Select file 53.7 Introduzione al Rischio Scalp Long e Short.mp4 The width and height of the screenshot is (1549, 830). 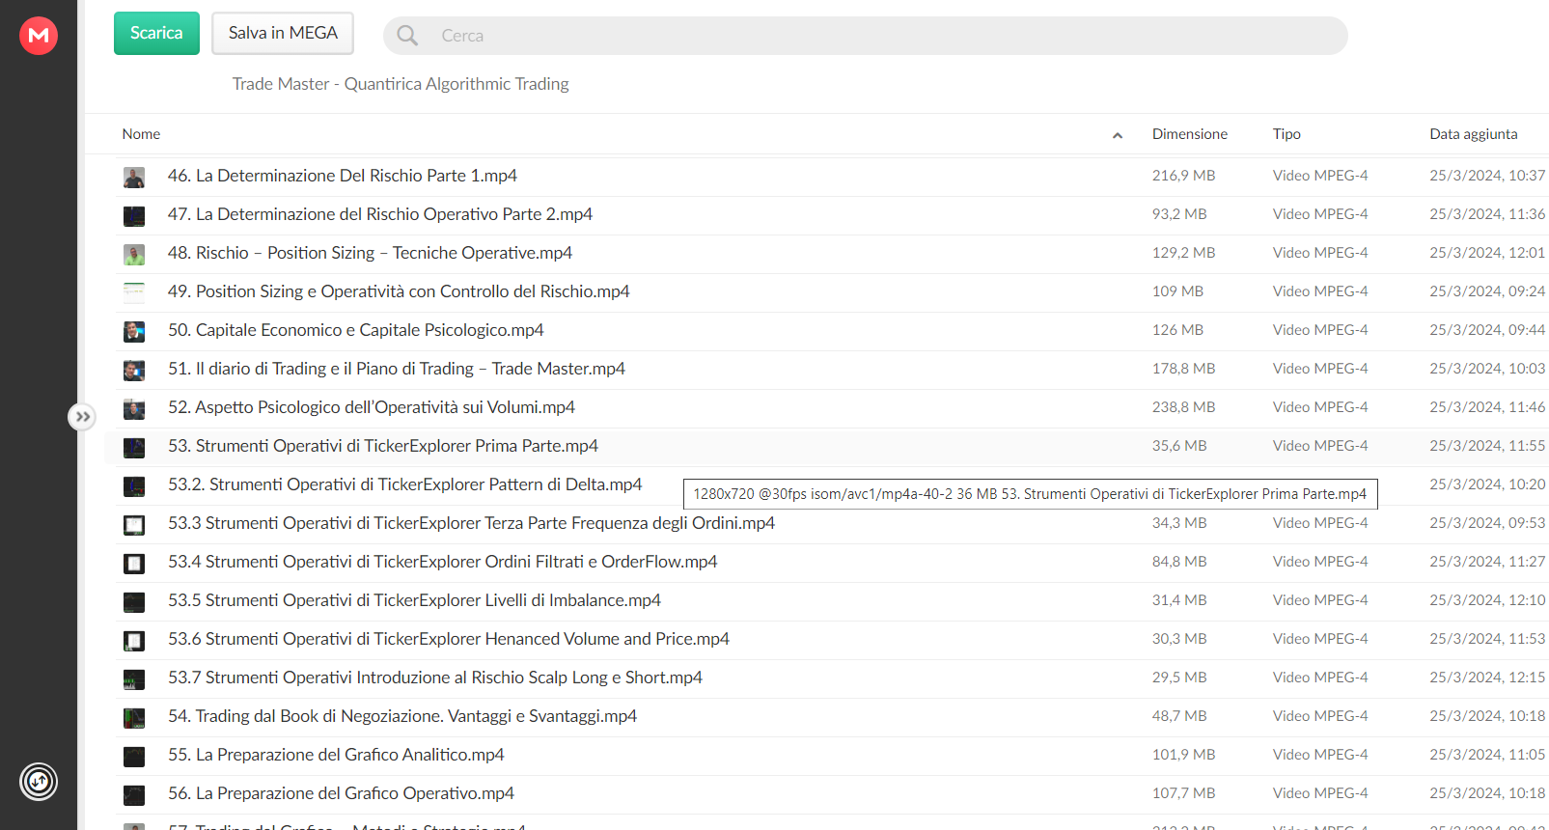tap(435, 678)
